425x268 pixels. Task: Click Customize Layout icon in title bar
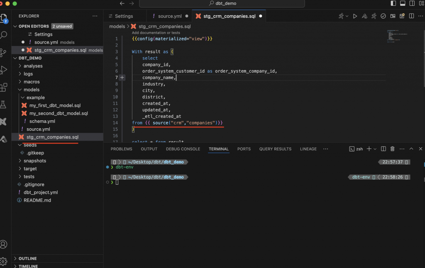422,3
